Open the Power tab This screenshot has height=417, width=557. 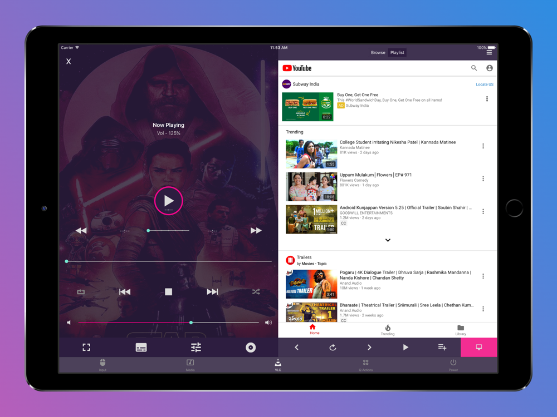click(x=453, y=365)
